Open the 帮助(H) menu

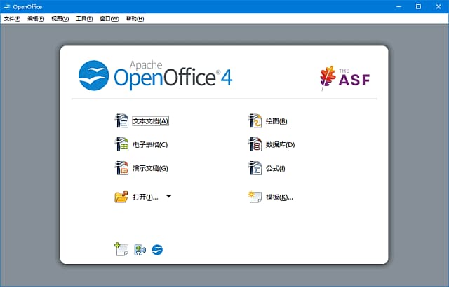[135, 19]
